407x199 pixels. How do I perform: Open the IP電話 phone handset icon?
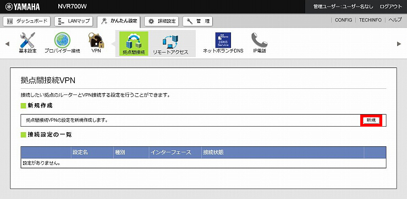coord(259,43)
